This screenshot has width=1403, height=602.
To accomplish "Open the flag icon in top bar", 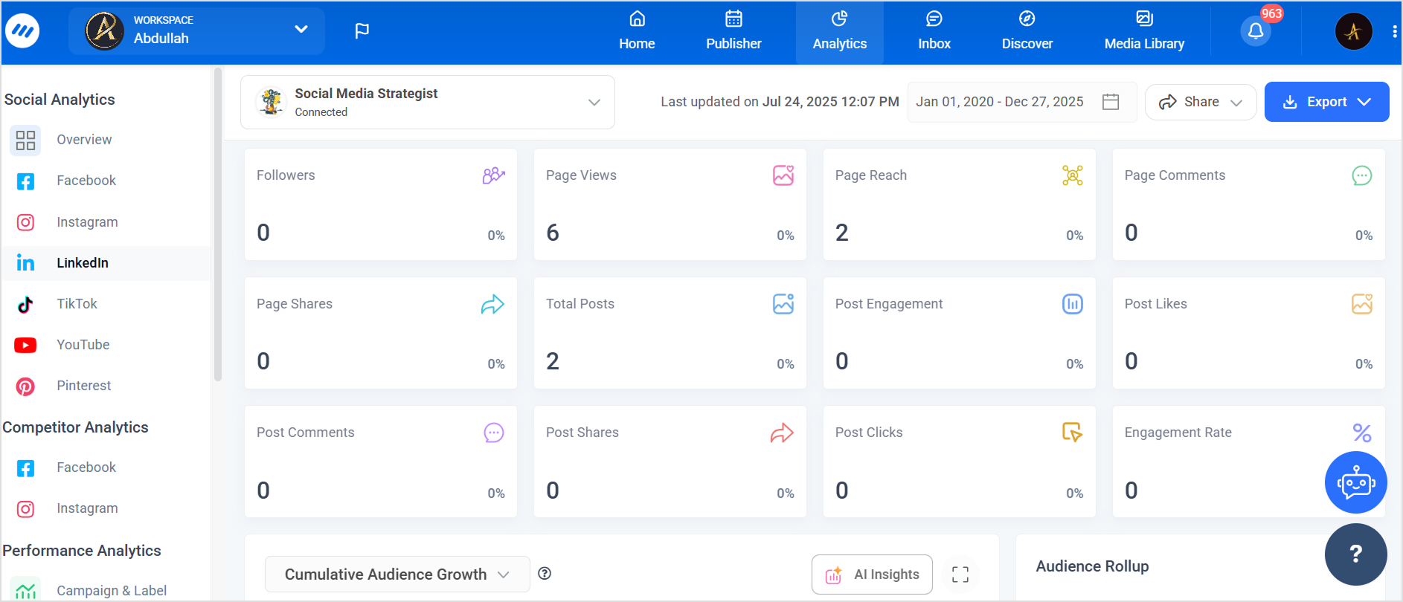I will click(362, 30).
